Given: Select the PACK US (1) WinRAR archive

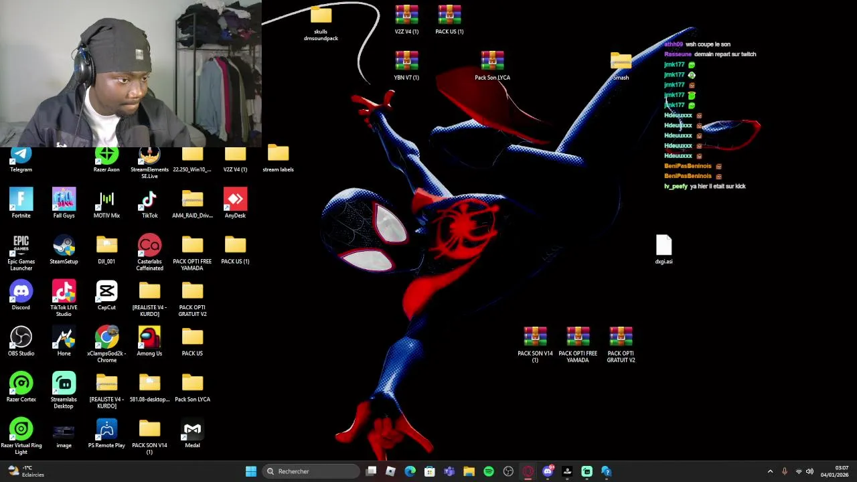Looking at the screenshot, I should tap(449, 19).
